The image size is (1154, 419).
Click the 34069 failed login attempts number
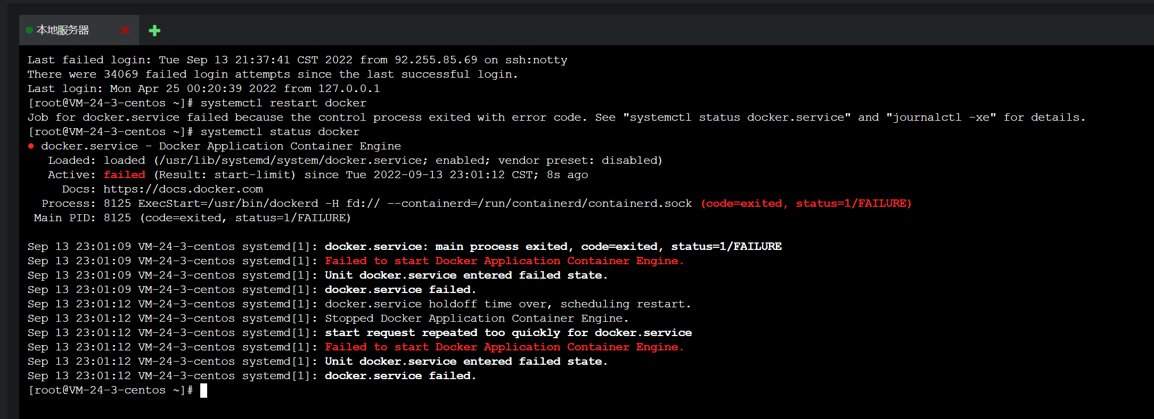point(121,74)
